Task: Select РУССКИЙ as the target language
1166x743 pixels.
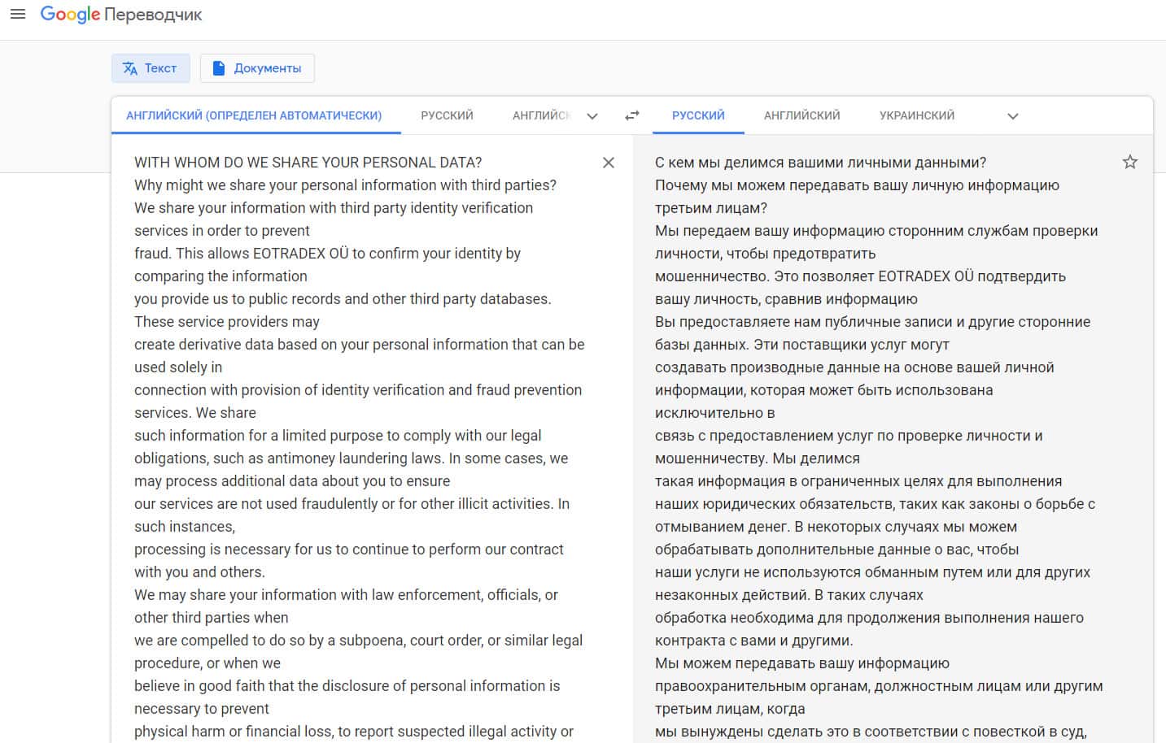Action: tap(698, 115)
